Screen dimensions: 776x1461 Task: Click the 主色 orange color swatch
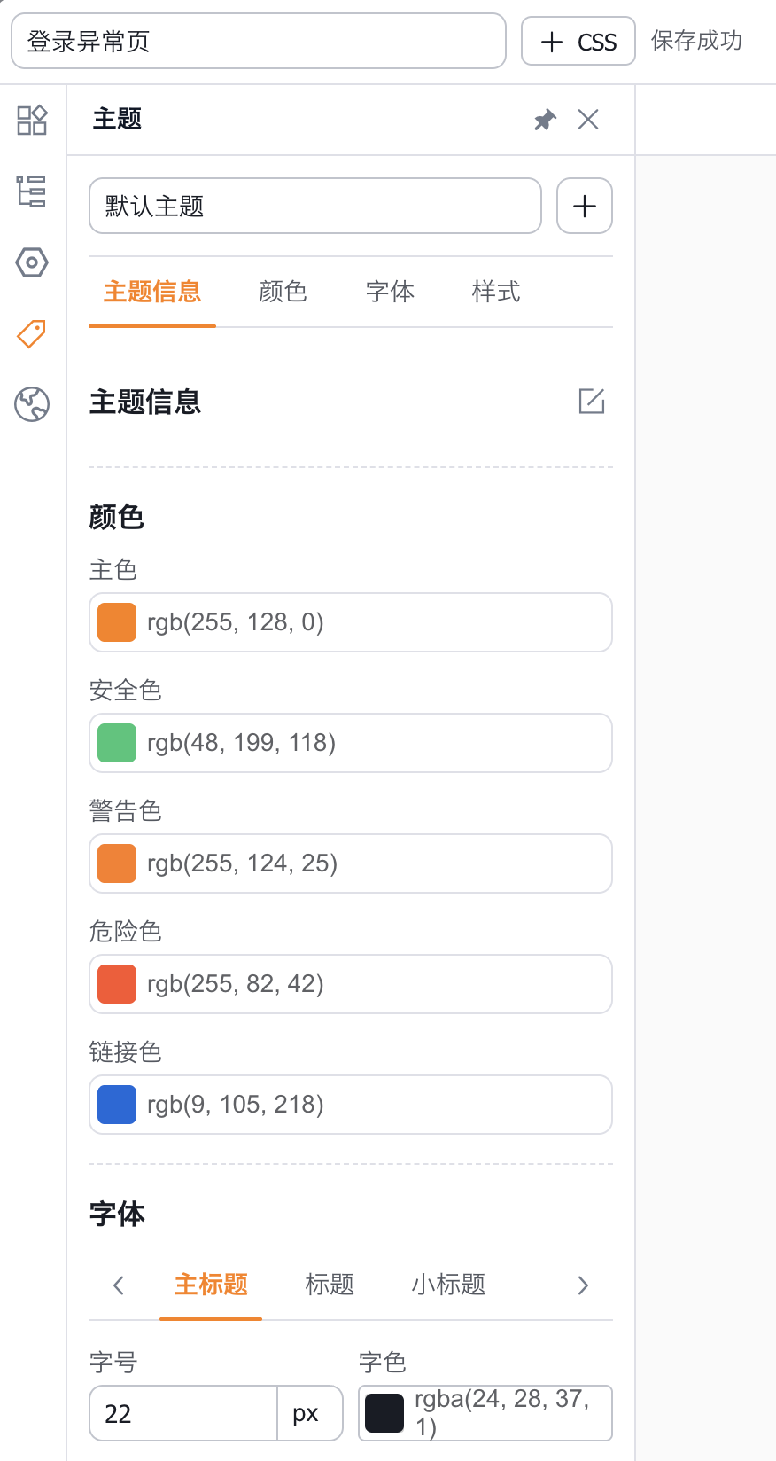(x=117, y=622)
